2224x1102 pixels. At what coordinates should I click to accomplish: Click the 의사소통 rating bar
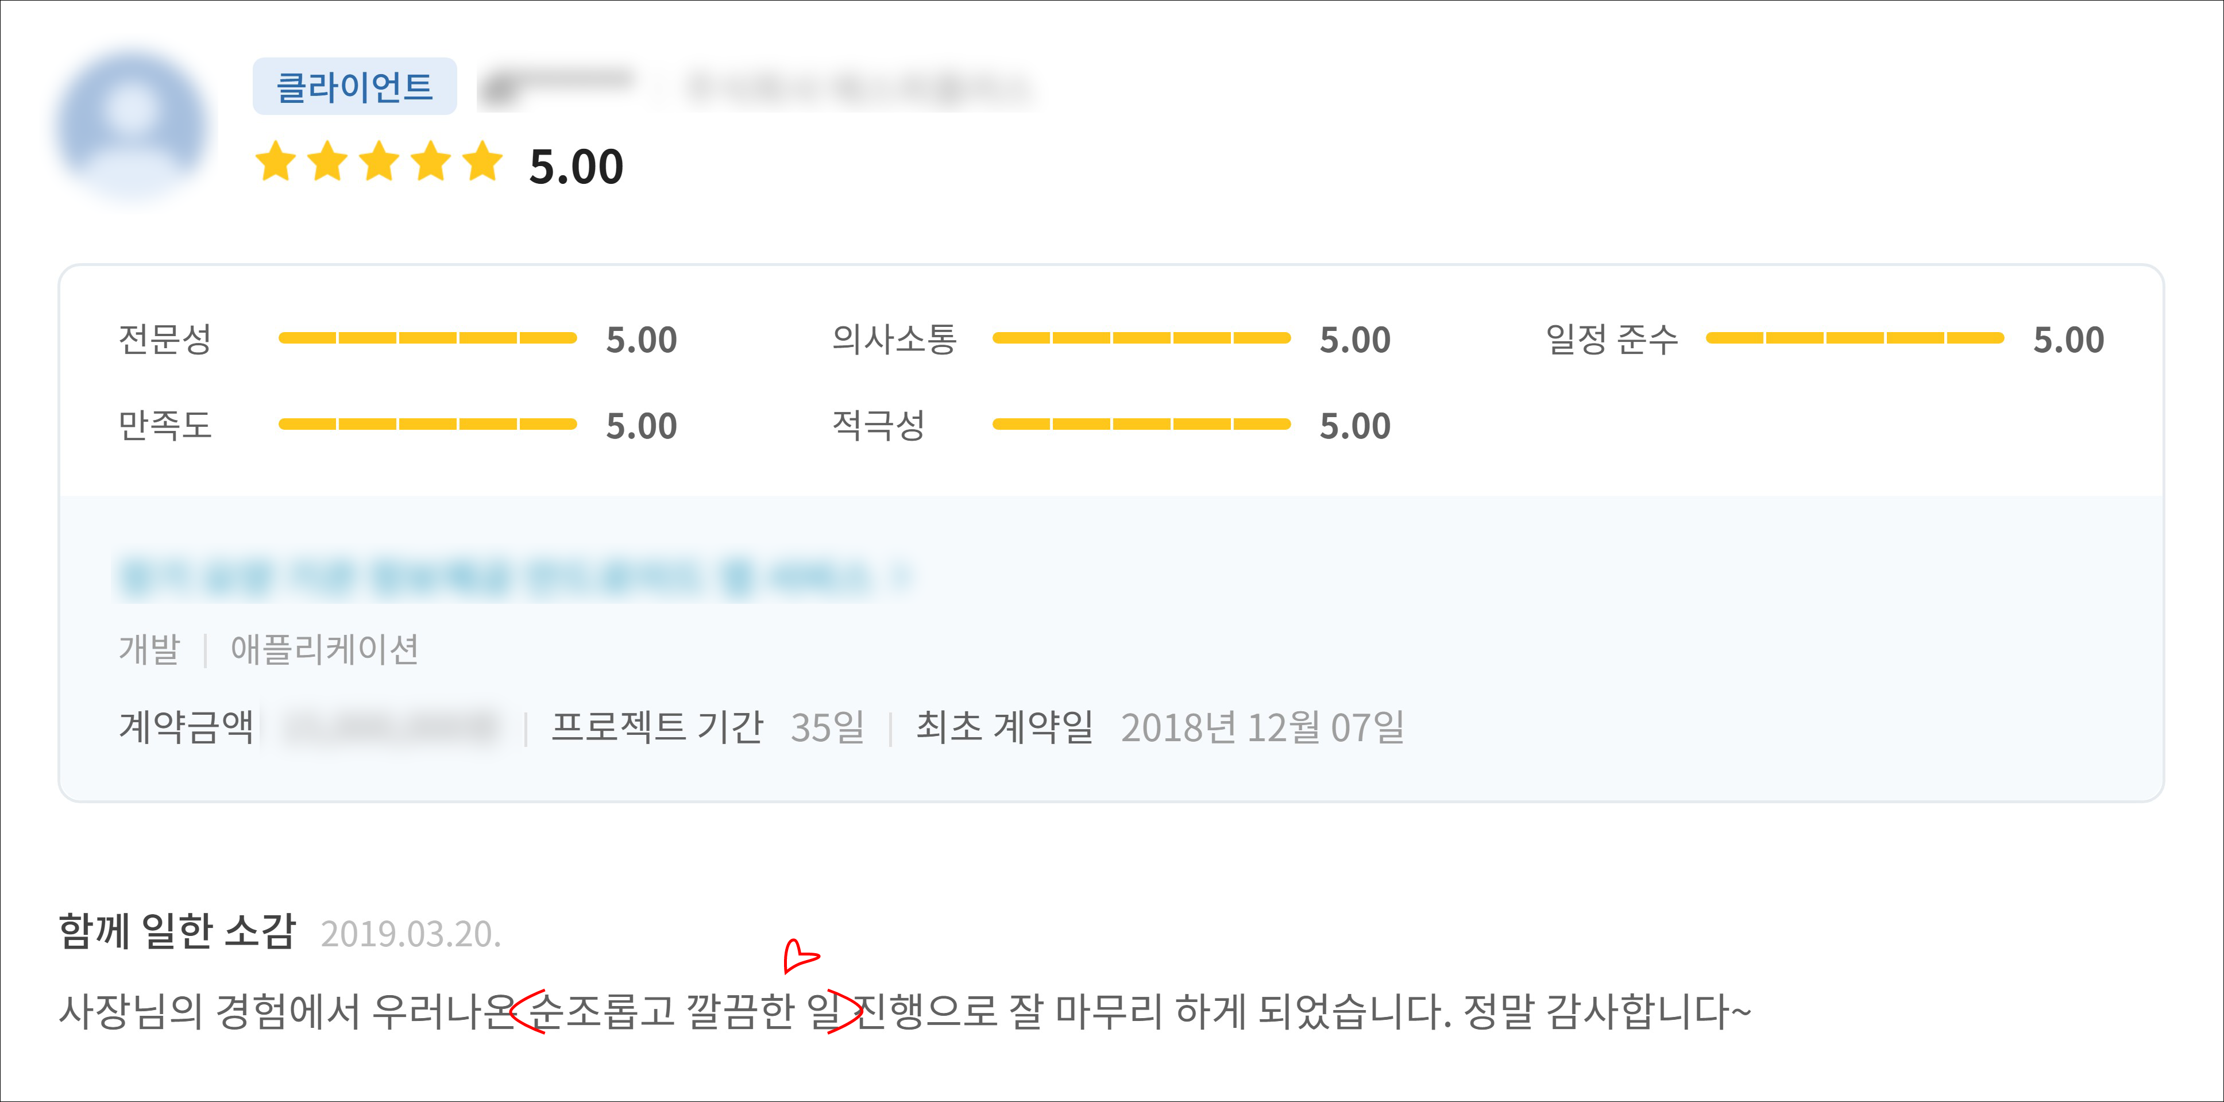pos(1141,338)
